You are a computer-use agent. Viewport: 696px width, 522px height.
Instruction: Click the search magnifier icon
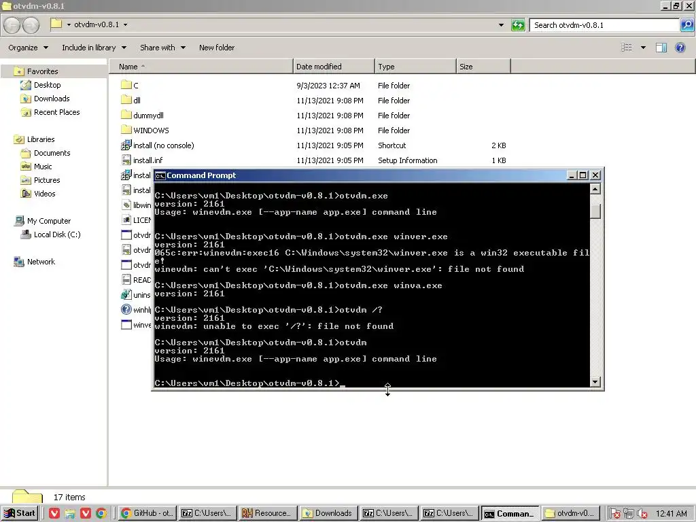[686, 25]
